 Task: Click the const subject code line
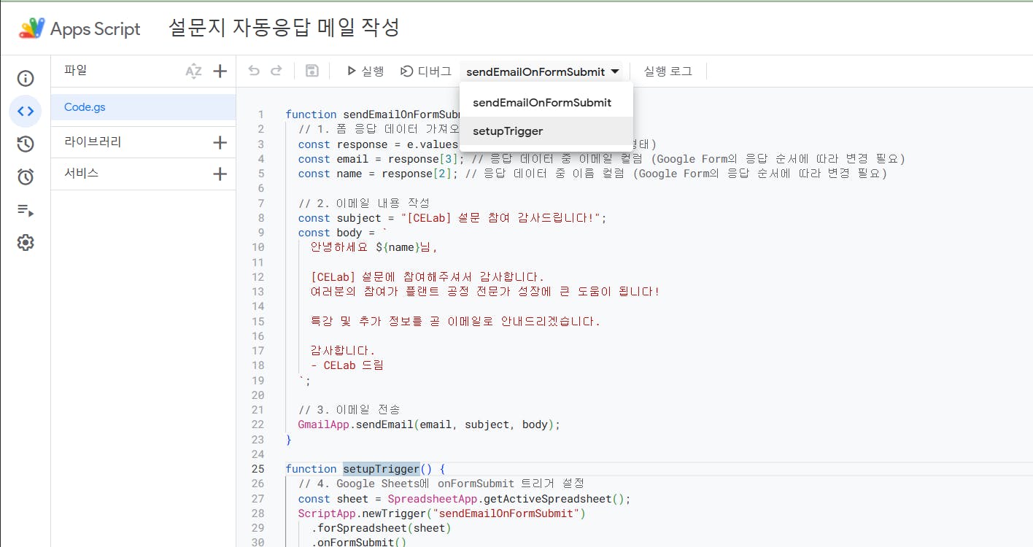tap(452, 217)
